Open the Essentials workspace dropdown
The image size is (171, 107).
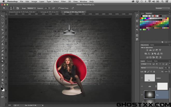point(162,8)
